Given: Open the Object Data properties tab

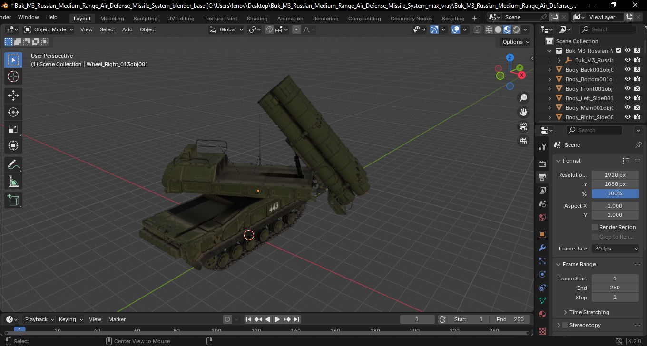Looking at the screenshot, I should click(542, 301).
